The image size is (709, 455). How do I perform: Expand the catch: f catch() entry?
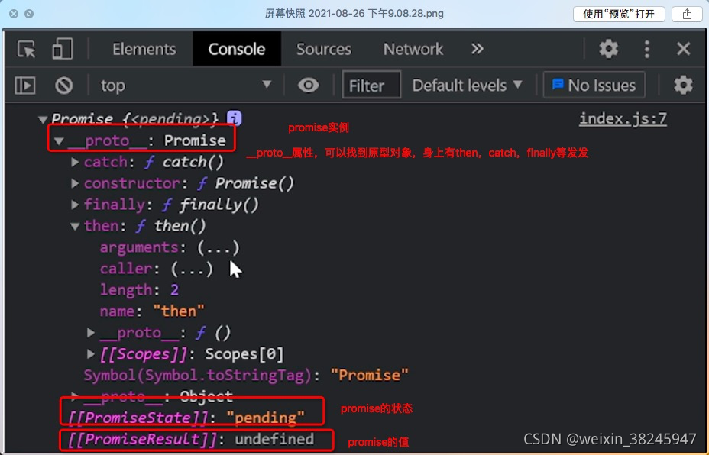75,162
